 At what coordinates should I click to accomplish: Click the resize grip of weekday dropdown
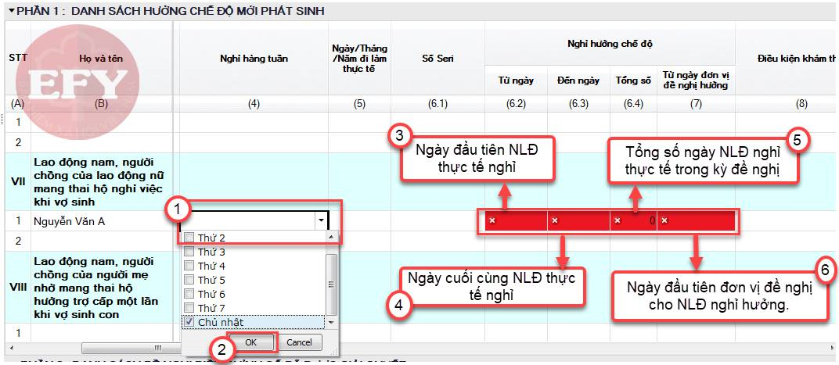(336, 352)
